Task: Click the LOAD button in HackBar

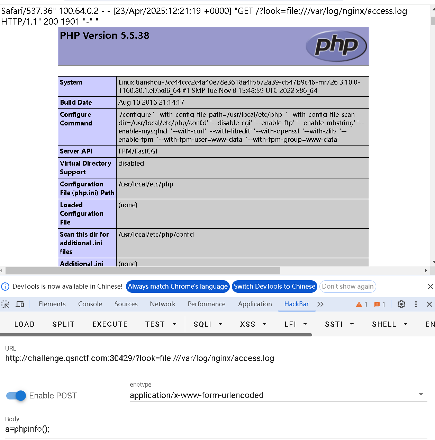Action: pos(25,324)
